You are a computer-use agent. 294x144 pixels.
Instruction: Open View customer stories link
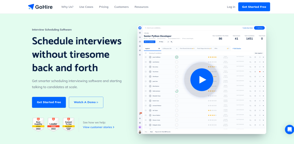[x=99, y=127]
